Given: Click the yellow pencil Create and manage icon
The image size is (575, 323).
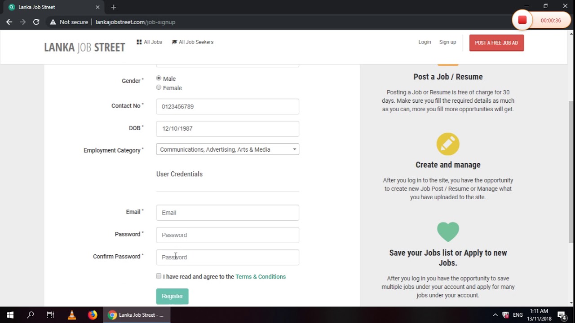Looking at the screenshot, I should 448,144.
